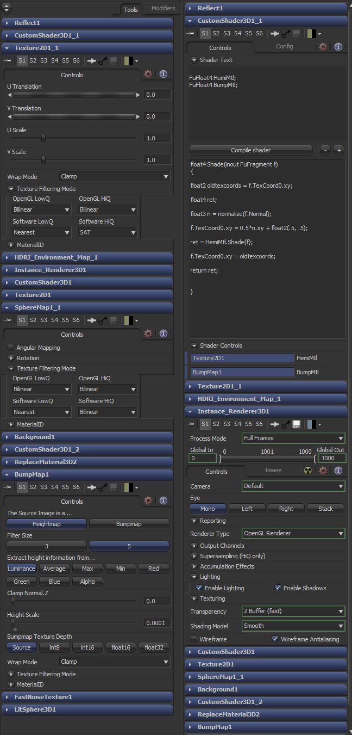This screenshot has width=352, height=735.
Task: Click the Global Out value field
Action: coord(332,459)
